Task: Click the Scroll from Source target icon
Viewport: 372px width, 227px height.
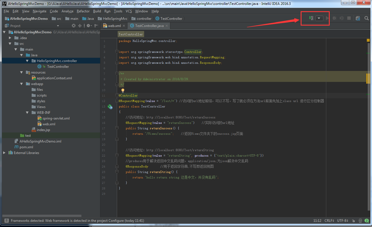Action: pyautogui.click(x=73, y=26)
